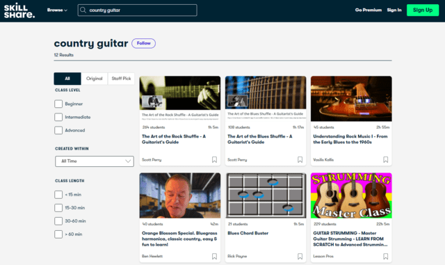Check the Beginner class level box
This screenshot has width=445, height=265.
58,104
